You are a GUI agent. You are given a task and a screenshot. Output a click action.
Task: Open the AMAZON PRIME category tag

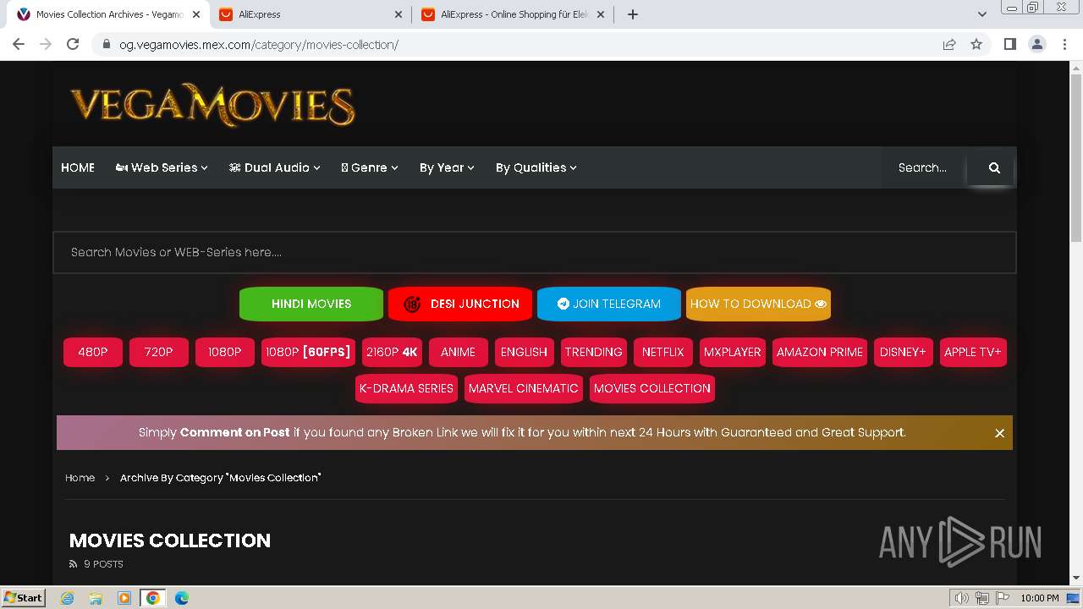pyautogui.click(x=820, y=352)
